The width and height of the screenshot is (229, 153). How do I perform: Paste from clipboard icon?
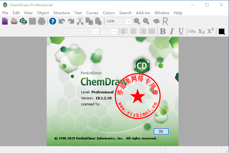pos(98,21)
